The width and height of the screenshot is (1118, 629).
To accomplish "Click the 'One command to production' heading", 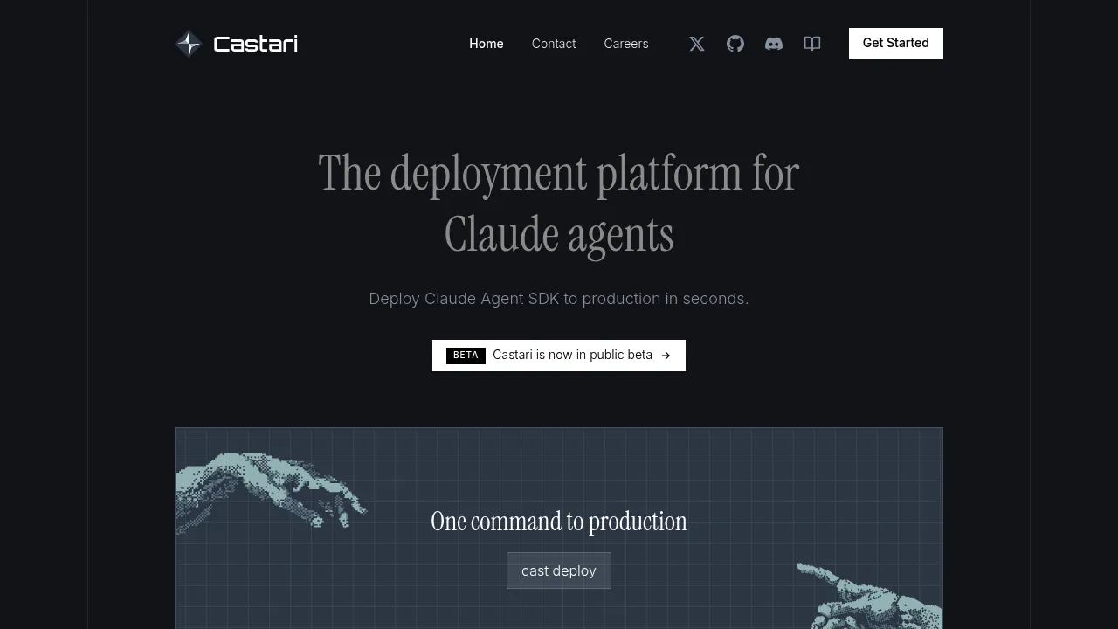I will point(559,522).
